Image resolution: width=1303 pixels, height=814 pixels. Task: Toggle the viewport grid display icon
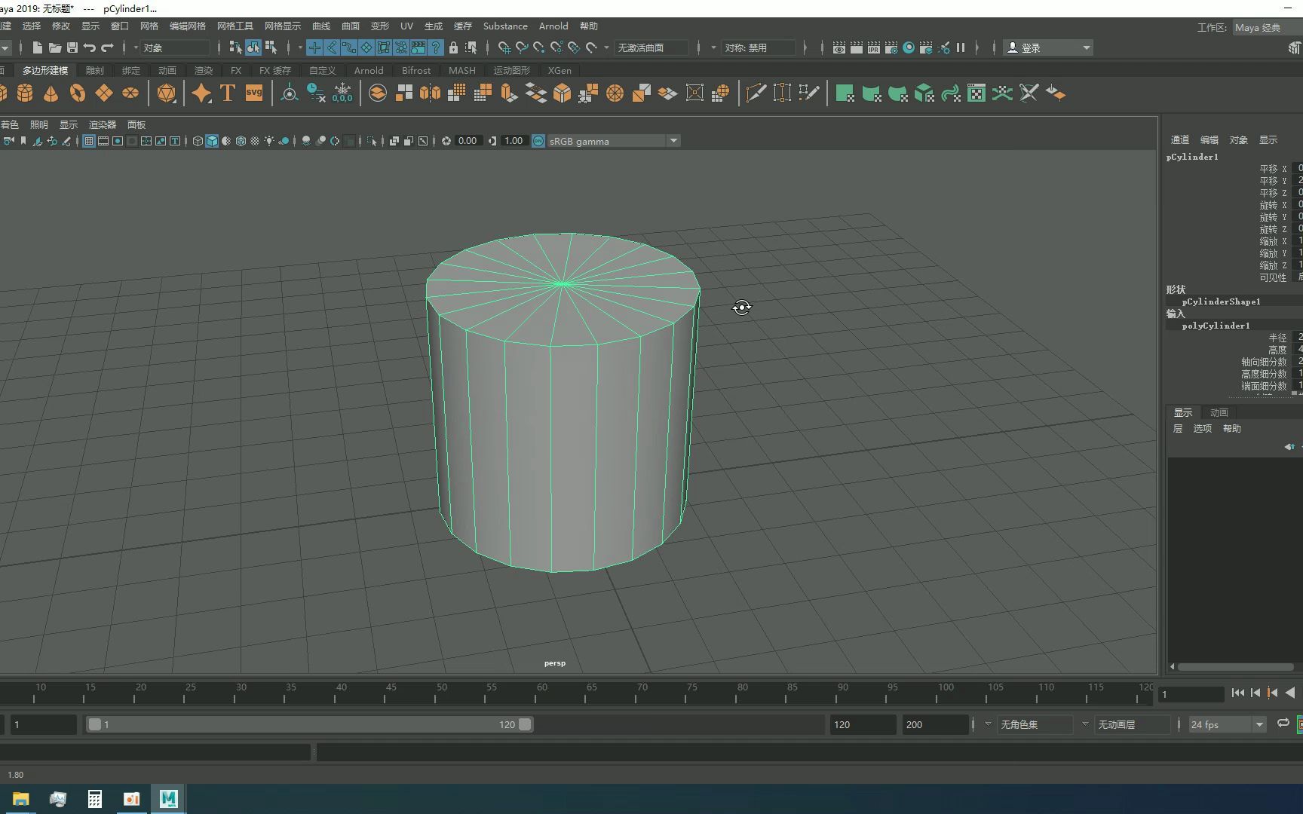tap(89, 141)
